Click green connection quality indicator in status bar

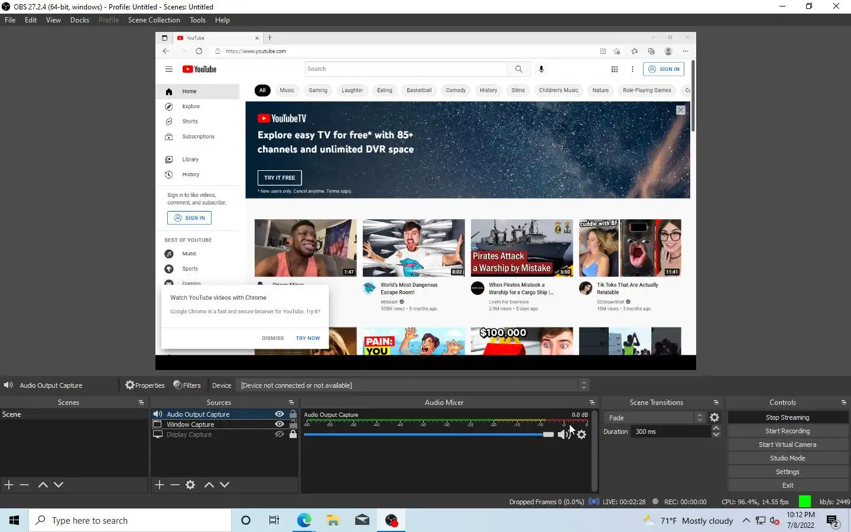click(805, 501)
